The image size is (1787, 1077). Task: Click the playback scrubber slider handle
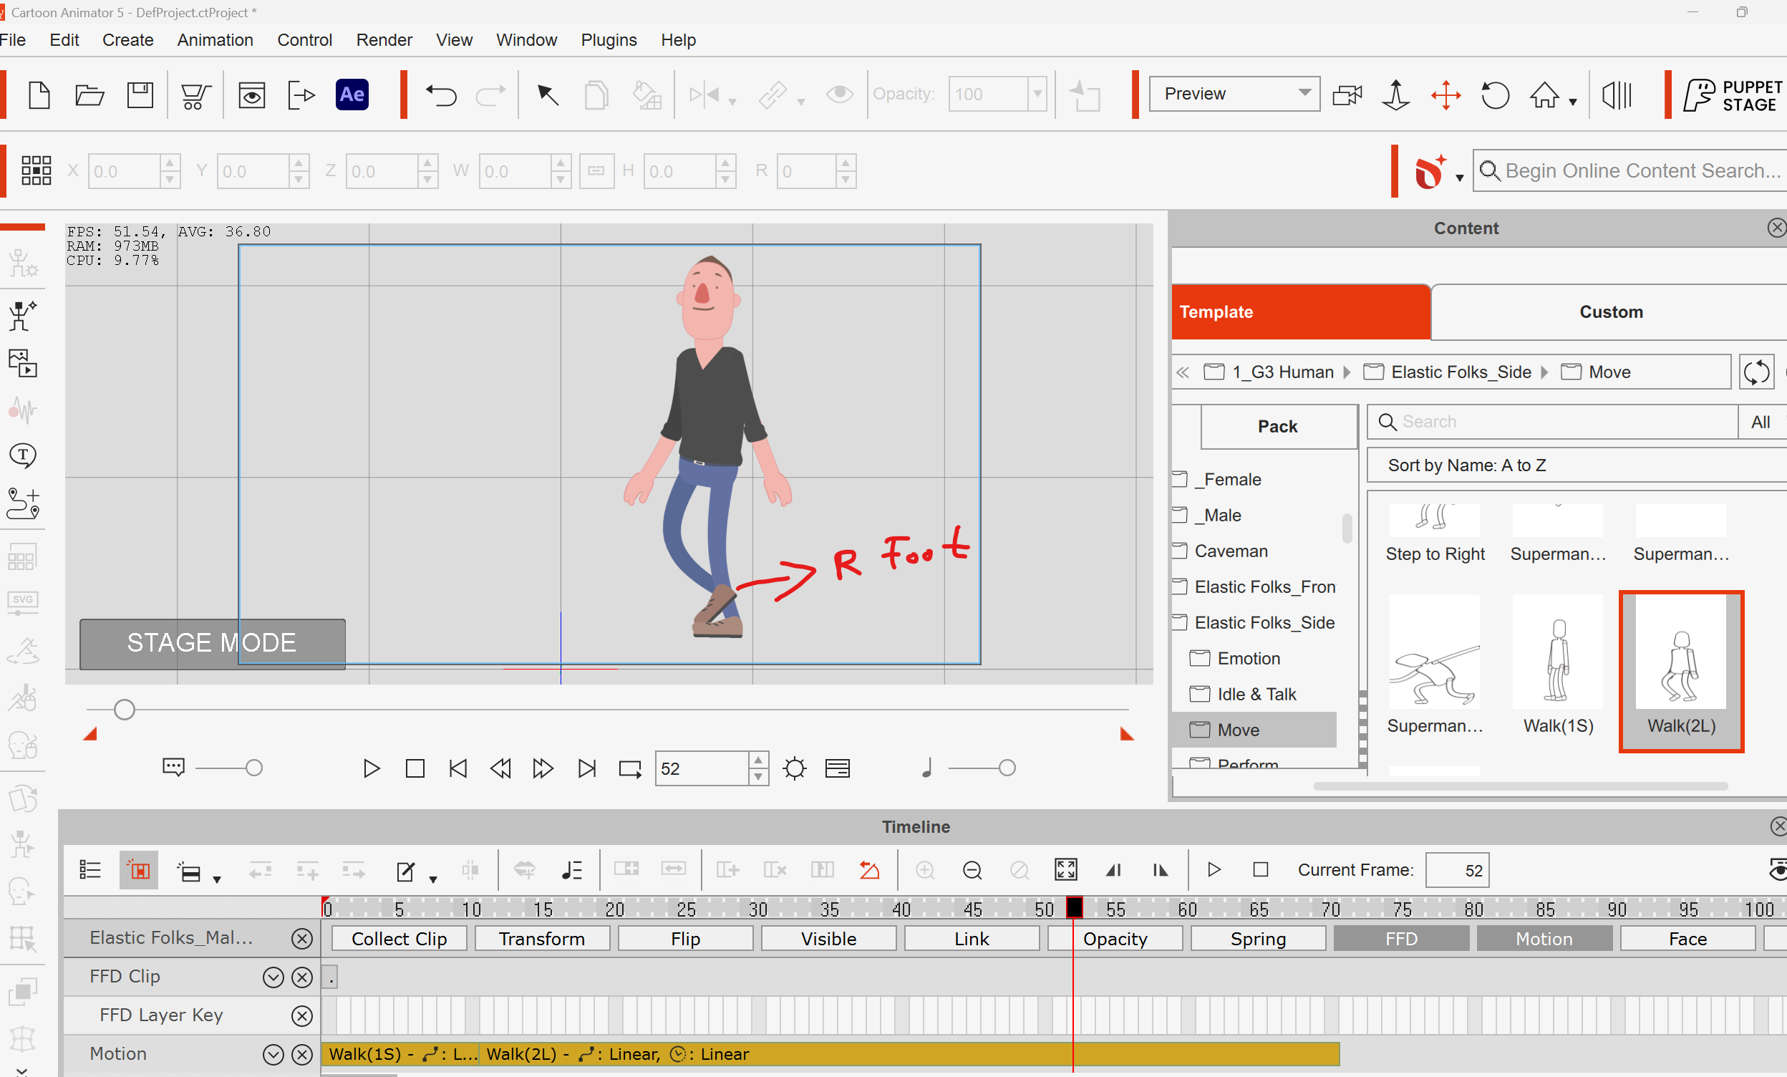click(124, 709)
